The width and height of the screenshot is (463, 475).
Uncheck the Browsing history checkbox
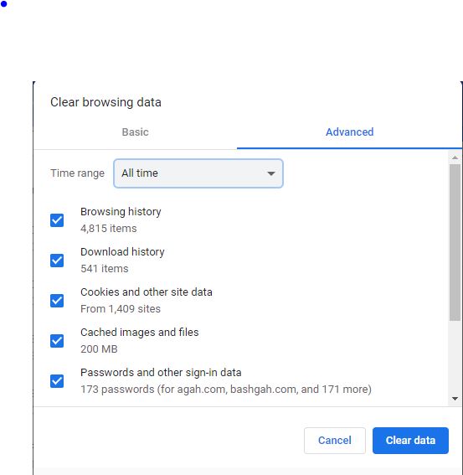coord(57,220)
